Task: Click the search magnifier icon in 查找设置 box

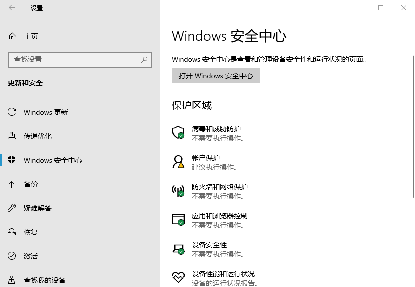Action: coord(144,60)
